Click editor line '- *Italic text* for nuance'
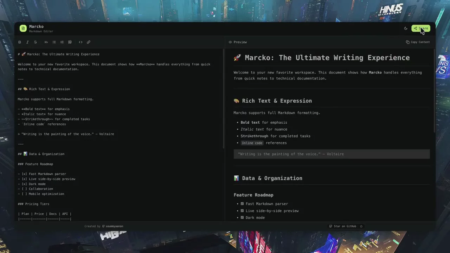Viewport: 450px width, 253px height. 42,114
